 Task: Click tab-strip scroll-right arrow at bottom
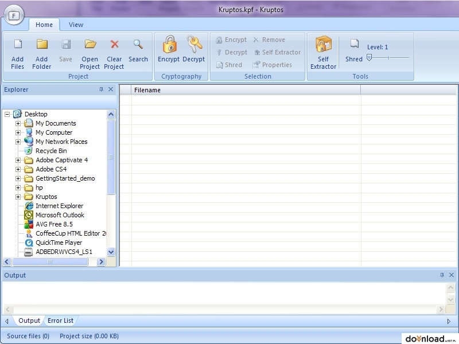[449, 321]
